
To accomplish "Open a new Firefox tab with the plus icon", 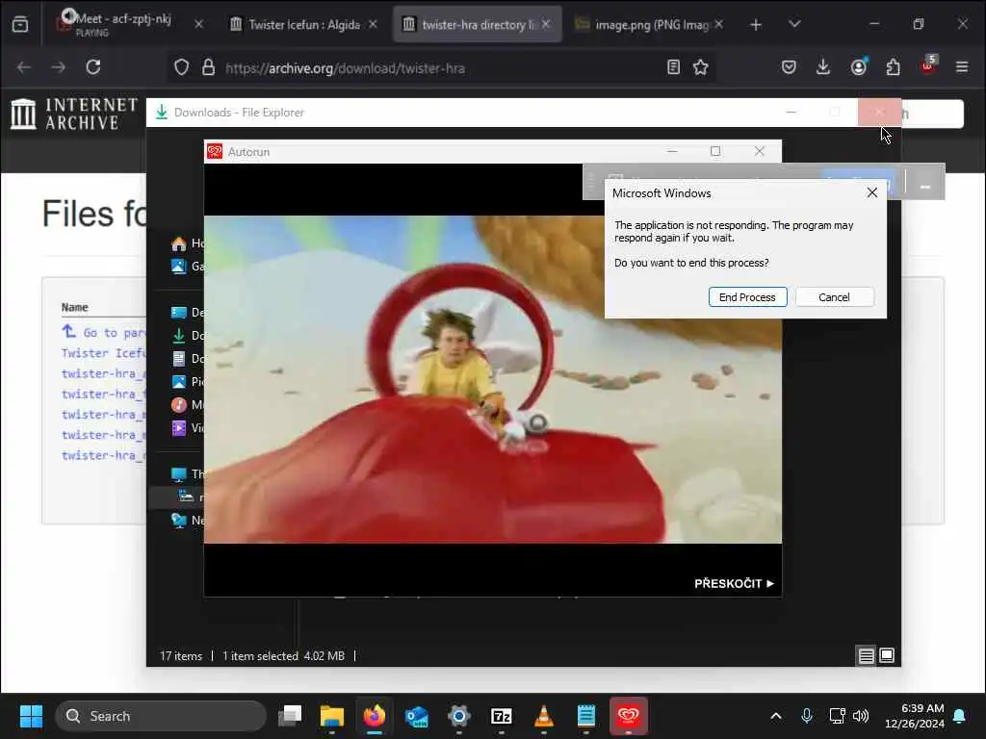I will point(756,24).
